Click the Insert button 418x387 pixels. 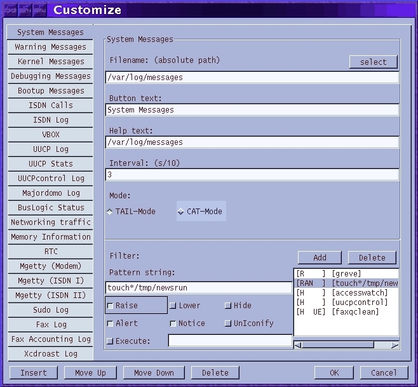point(34,372)
